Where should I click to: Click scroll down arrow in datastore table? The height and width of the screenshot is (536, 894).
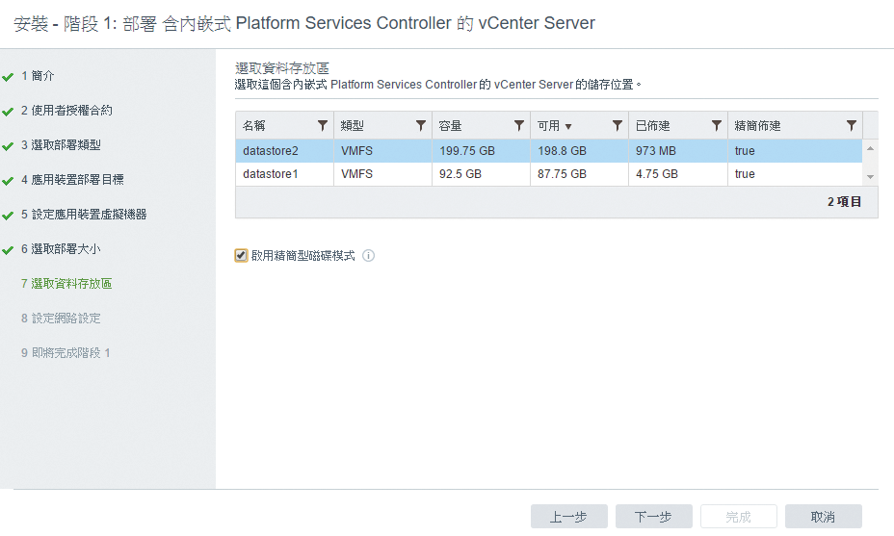point(870,176)
